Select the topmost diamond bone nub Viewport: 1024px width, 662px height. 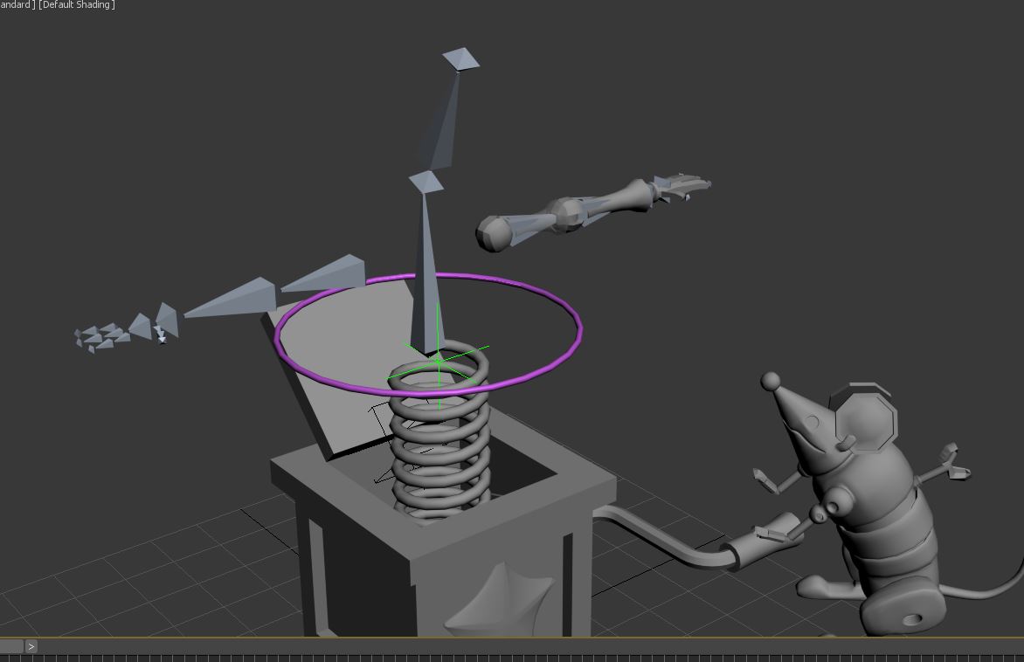(460, 59)
